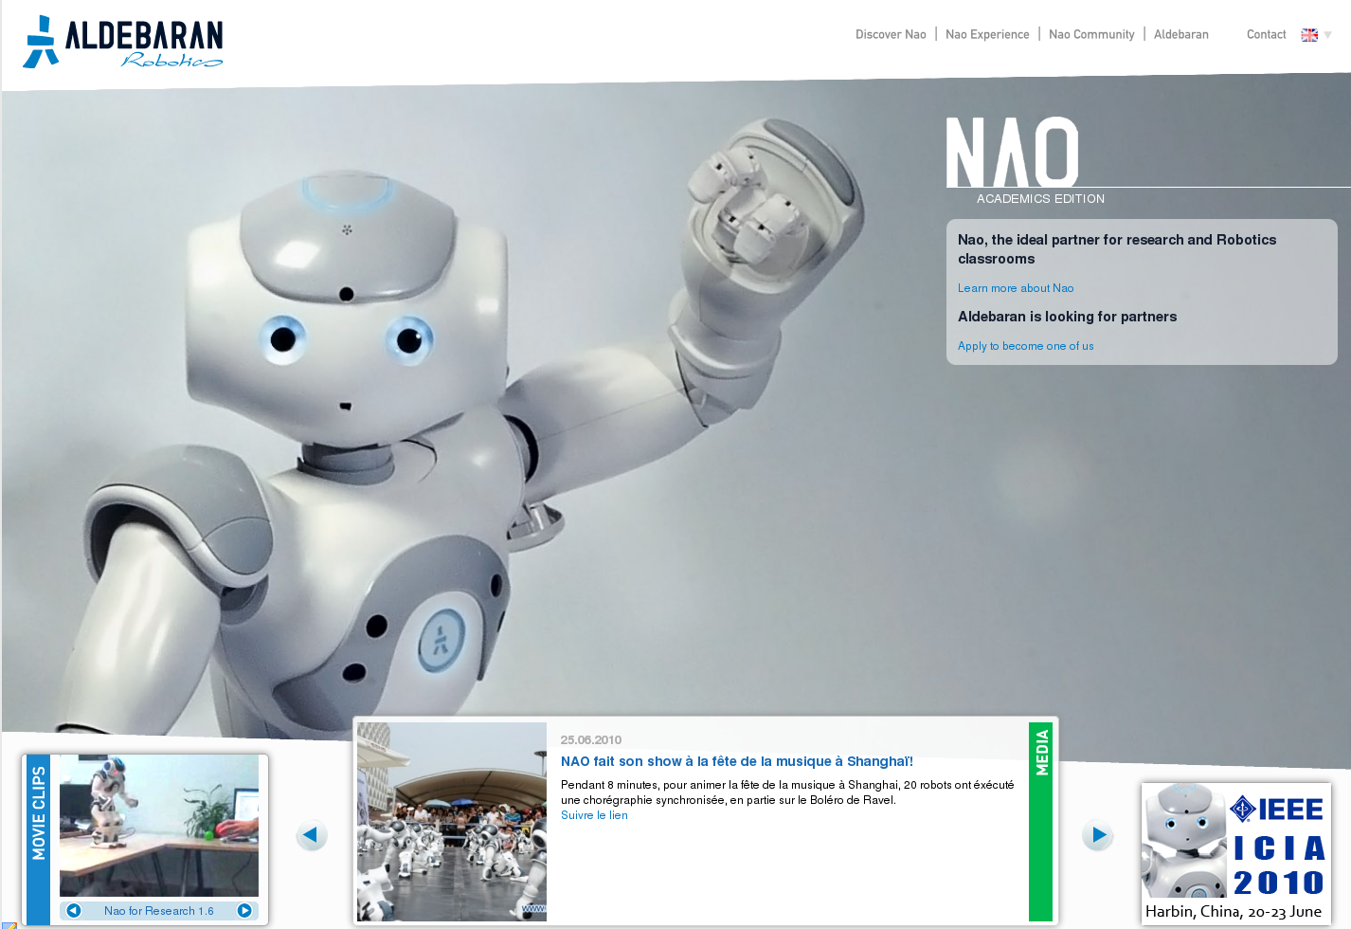This screenshot has height=929, width=1351.
Task: Open the MOVIE CLIPS side tab
Action: click(x=38, y=815)
